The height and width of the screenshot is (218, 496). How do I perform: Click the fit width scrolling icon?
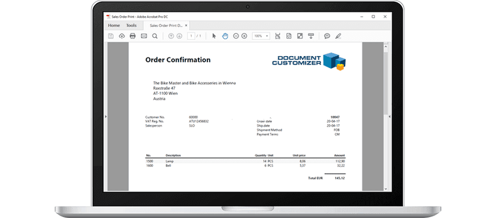coord(278,36)
